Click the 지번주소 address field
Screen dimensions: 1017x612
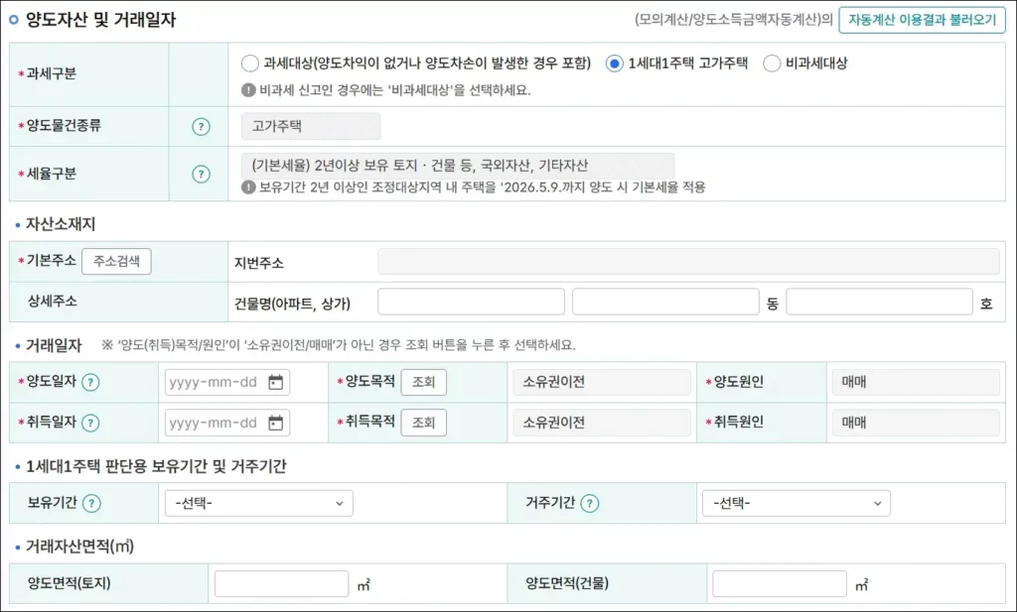[x=689, y=262]
